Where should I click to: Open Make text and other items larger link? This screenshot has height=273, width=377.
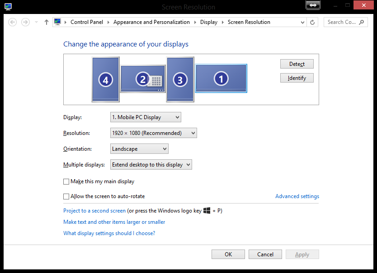pyautogui.click(x=114, y=222)
